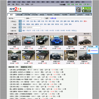Viewport: 99px width, 99px height.
Task: Open the white 北汽新能源 car thumbnail
Action: (71, 55)
